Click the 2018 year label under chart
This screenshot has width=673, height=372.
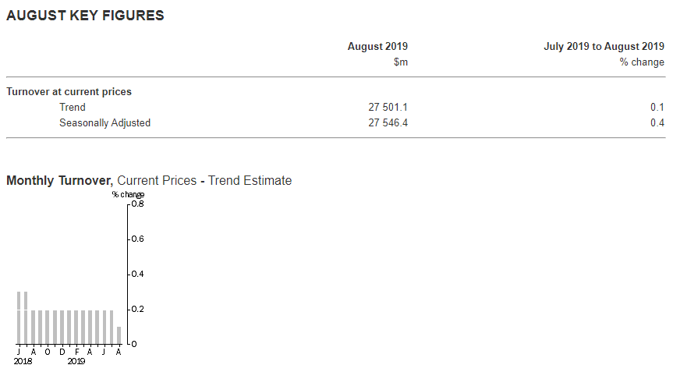pyautogui.click(x=23, y=361)
